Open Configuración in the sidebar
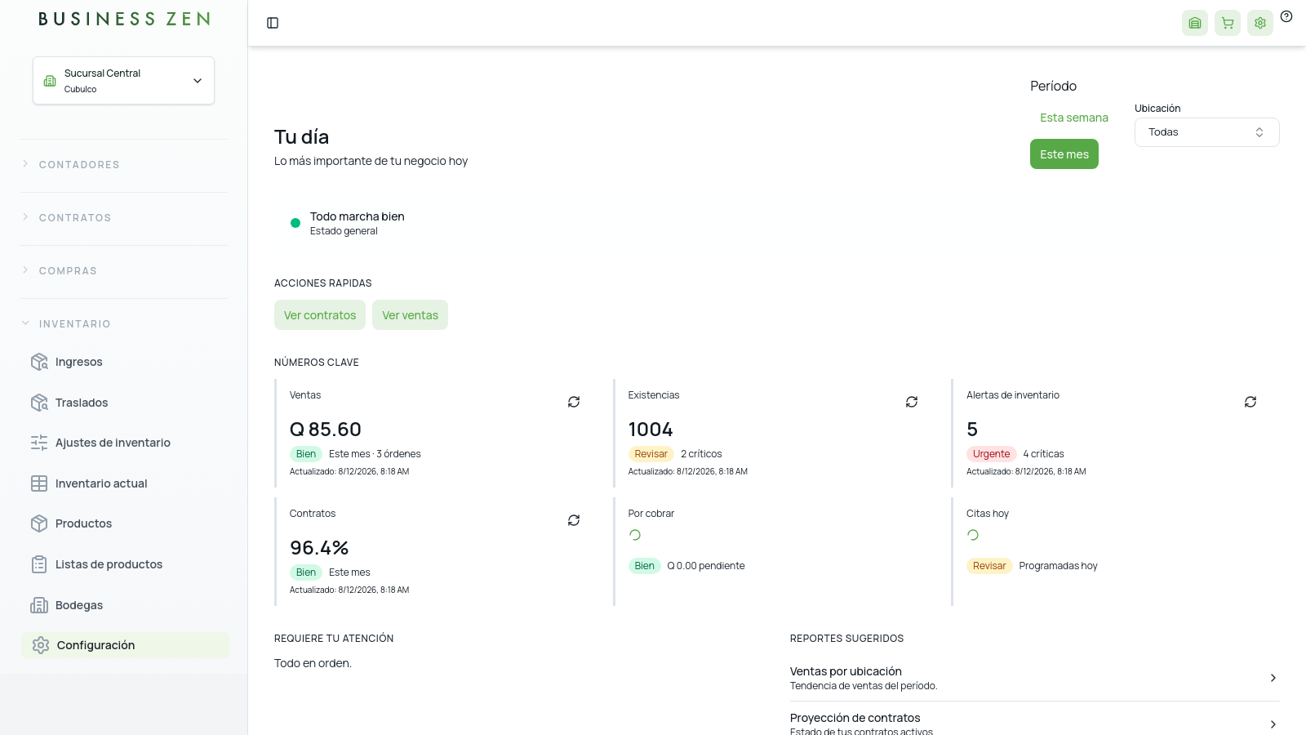The height and width of the screenshot is (735, 1306). pyautogui.click(x=125, y=645)
